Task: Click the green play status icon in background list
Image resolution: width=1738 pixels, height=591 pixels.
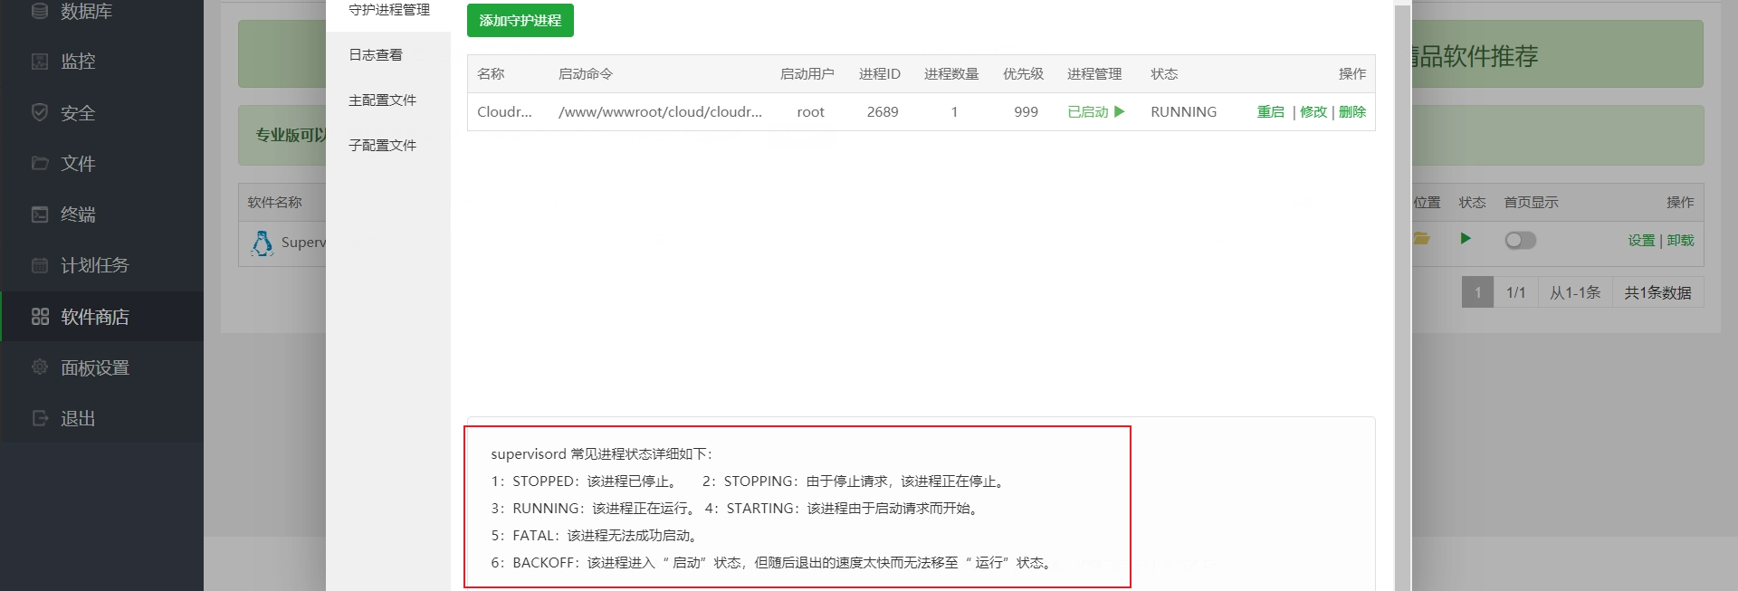Action: 1466,239
